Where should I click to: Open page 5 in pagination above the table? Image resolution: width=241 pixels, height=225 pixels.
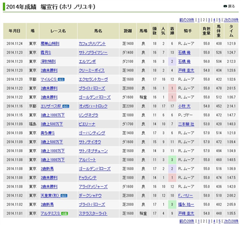(219, 20)
